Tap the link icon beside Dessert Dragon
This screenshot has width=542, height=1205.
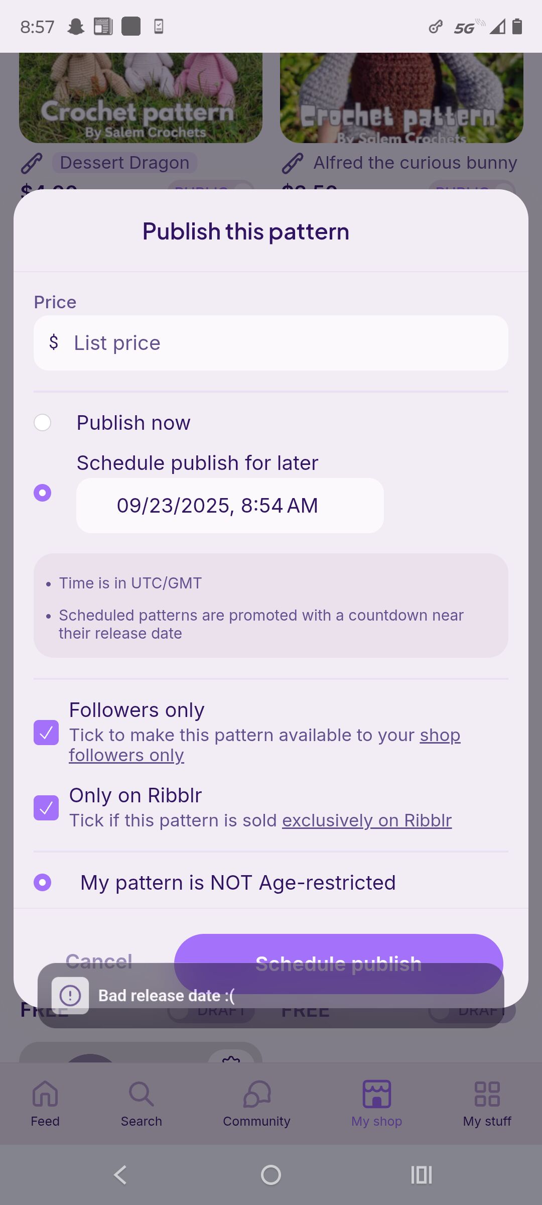tap(32, 163)
